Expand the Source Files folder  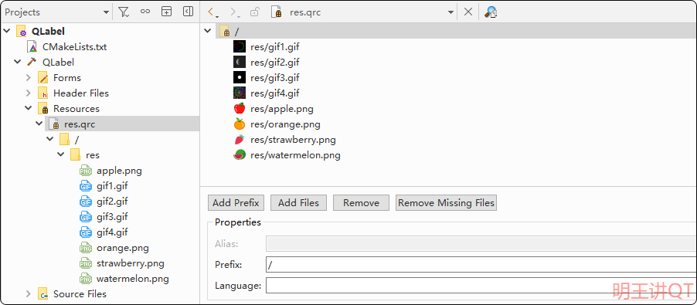coord(29,294)
